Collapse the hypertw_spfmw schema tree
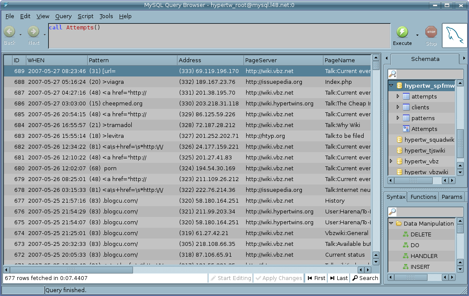Screen dimensions: 469x296 pos(391,86)
